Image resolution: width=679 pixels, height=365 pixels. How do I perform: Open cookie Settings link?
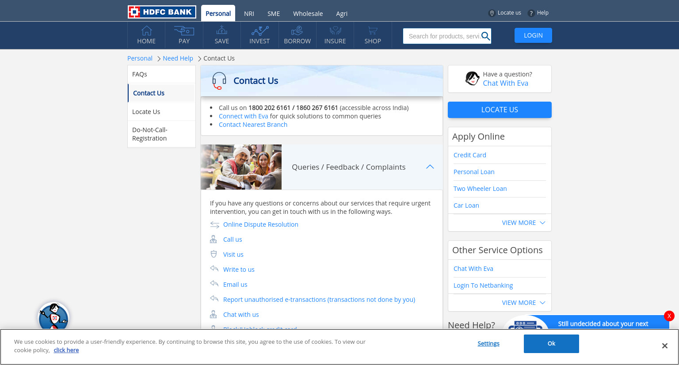click(488, 343)
